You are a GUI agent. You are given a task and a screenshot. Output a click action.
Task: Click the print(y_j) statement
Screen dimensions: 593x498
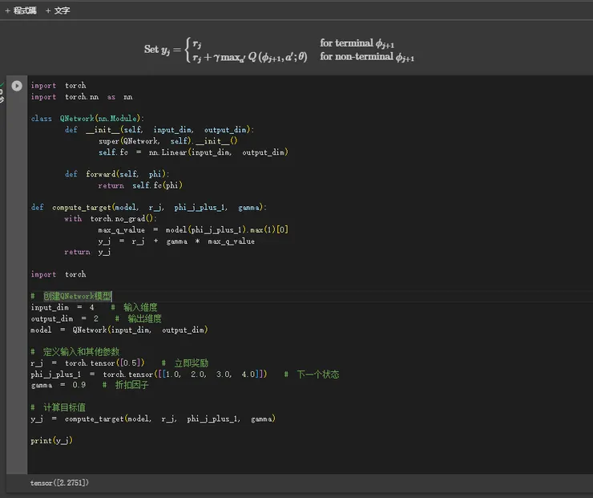click(52, 441)
